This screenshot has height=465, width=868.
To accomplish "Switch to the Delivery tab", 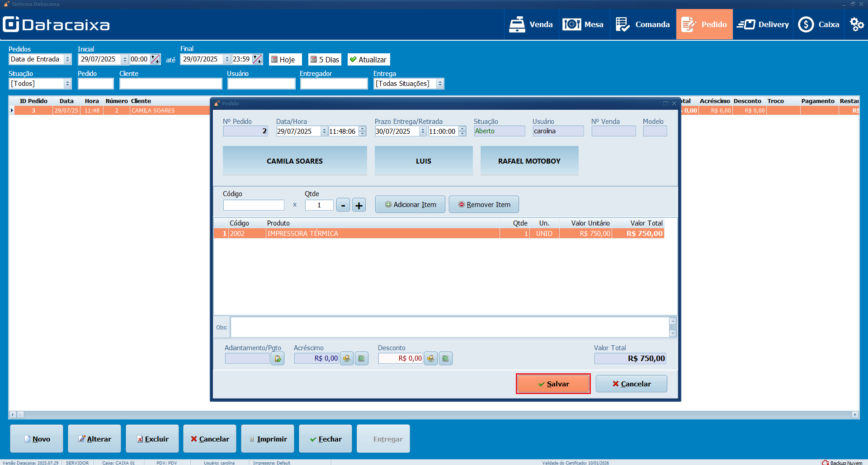I will pyautogui.click(x=763, y=24).
